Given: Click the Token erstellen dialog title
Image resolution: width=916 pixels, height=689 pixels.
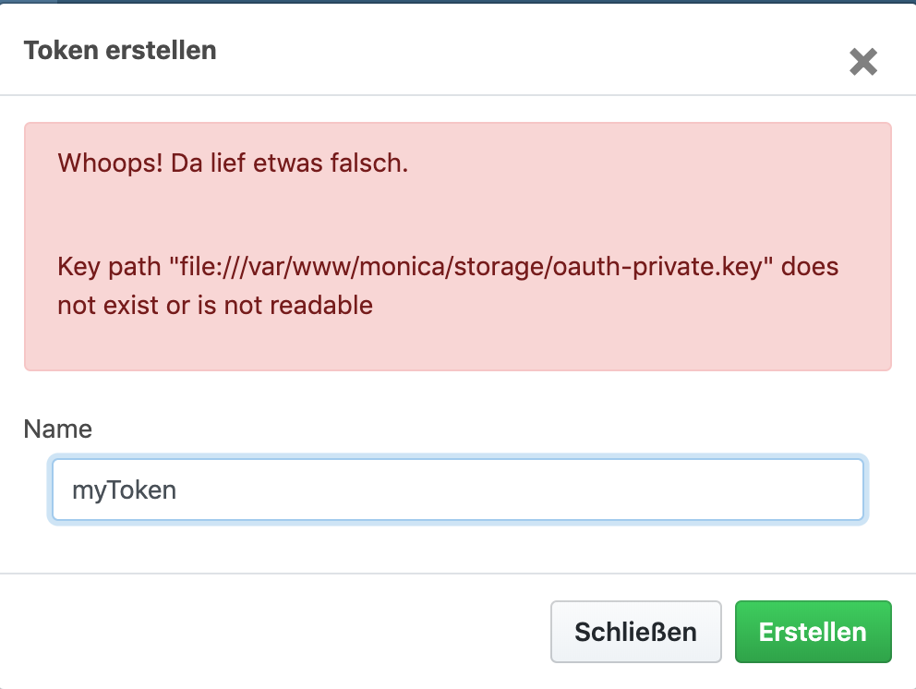Looking at the screenshot, I should pyautogui.click(x=119, y=50).
